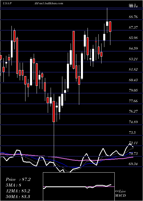Click the tall red candle with the longest lower wick
Image resolution: width=143 pixels, height=201 pixels.
coord(54,111)
